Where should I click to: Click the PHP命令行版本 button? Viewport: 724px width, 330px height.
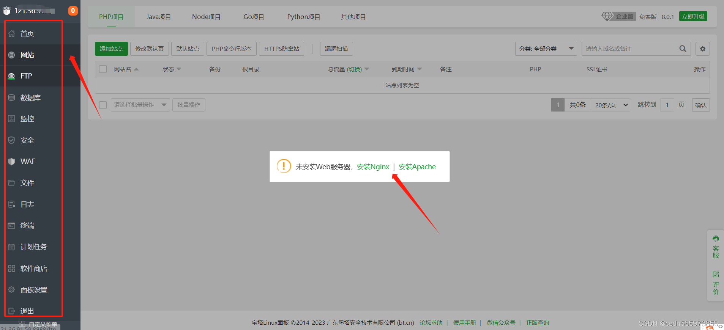[232, 49]
